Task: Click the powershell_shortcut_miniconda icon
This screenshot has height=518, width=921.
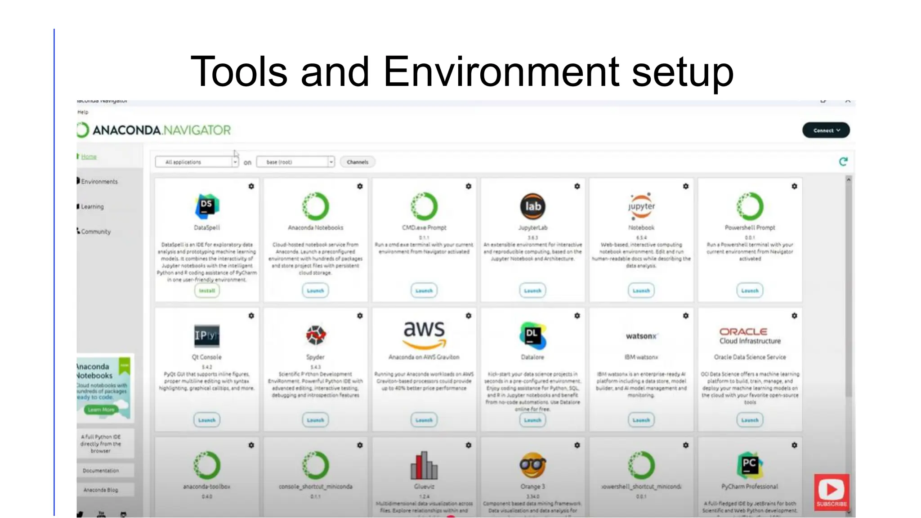Action: click(641, 465)
